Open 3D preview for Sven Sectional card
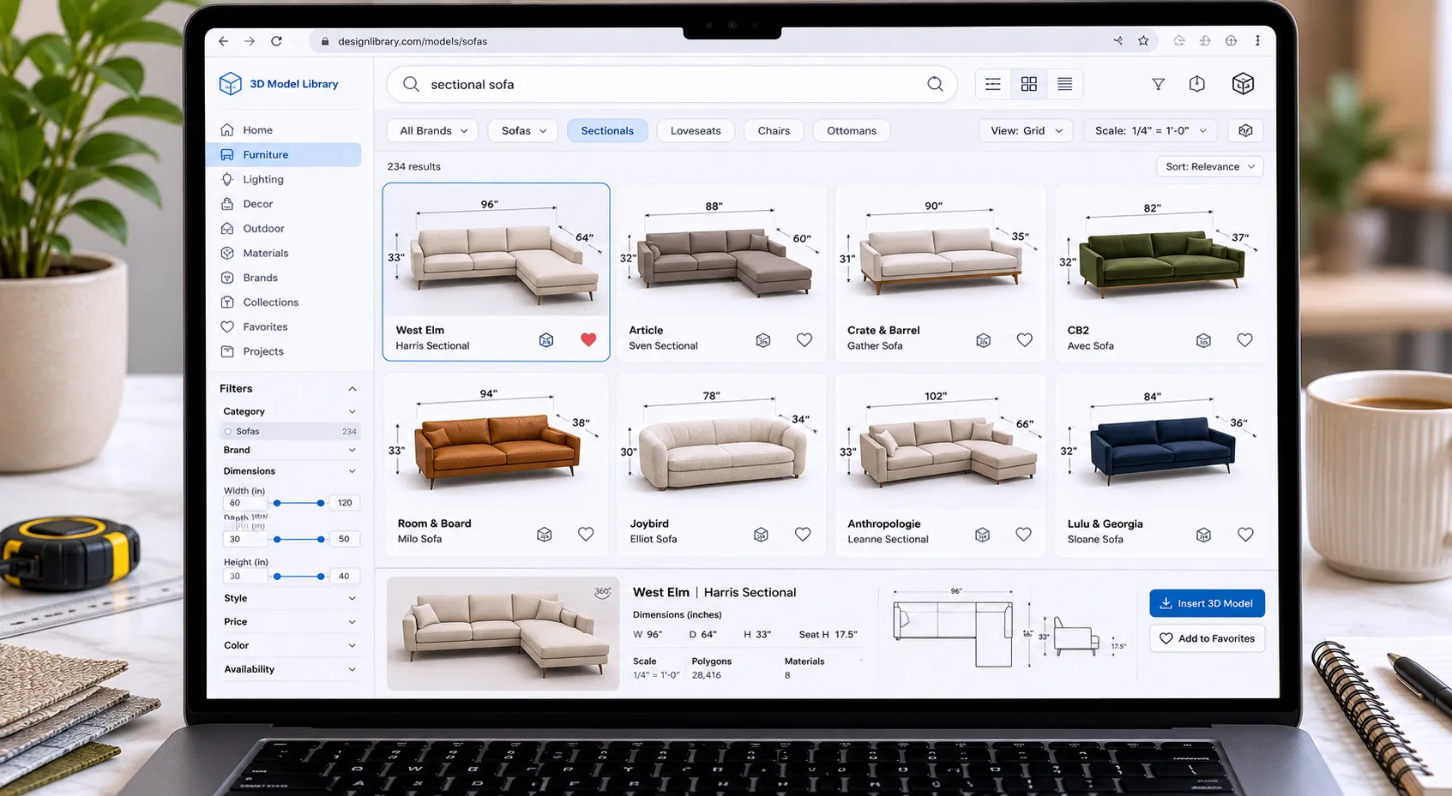The height and width of the screenshot is (796, 1452). [763, 340]
